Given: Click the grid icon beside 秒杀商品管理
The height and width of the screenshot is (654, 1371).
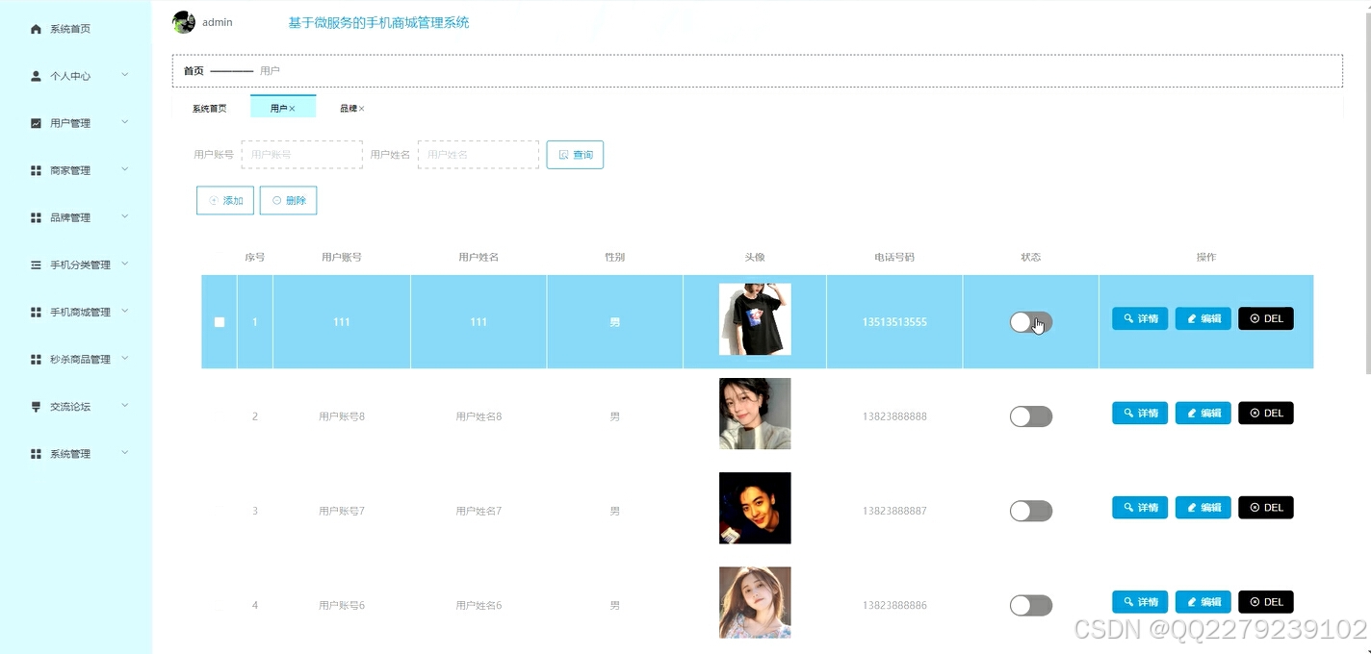Looking at the screenshot, I should (37, 359).
